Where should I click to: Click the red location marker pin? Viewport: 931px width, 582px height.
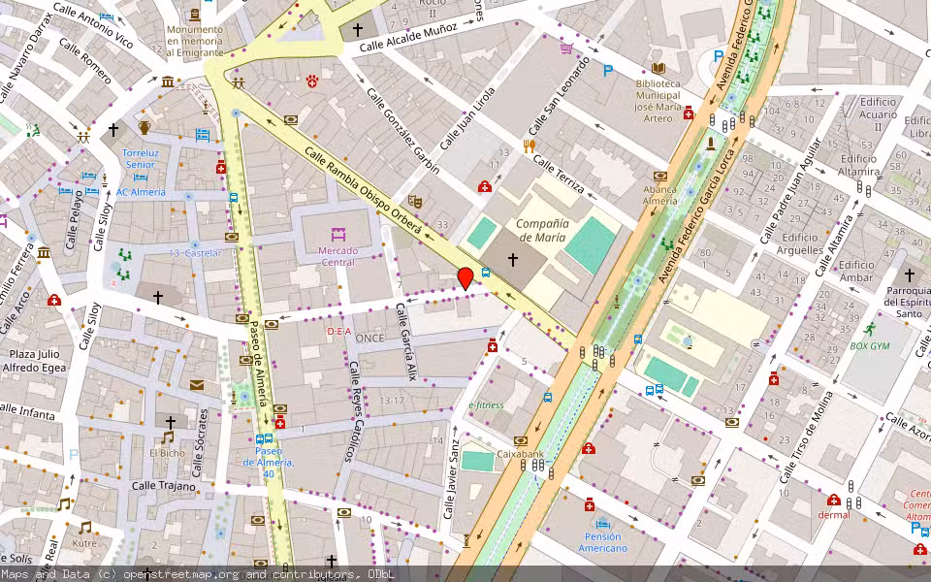pyautogui.click(x=465, y=277)
